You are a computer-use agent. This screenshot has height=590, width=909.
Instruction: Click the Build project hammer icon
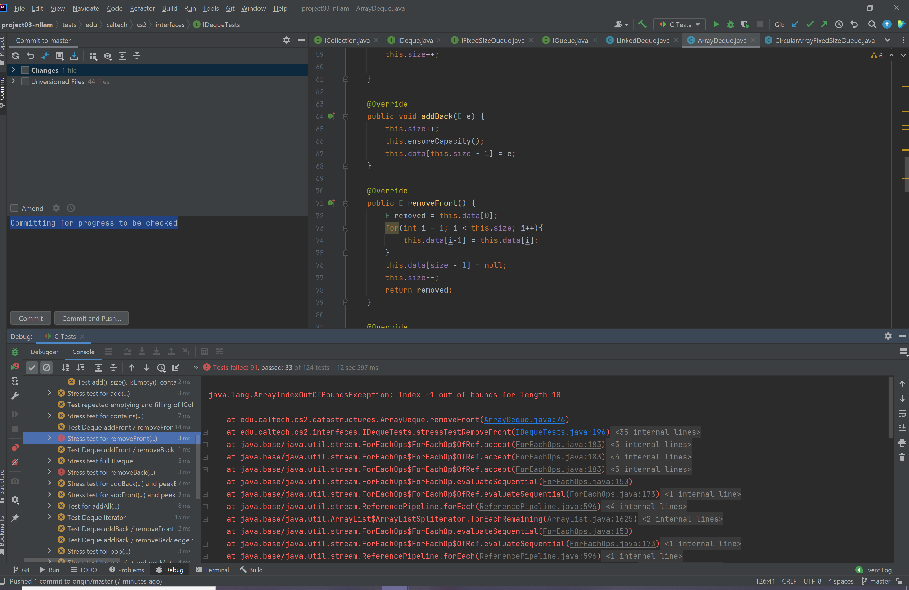(642, 25)
